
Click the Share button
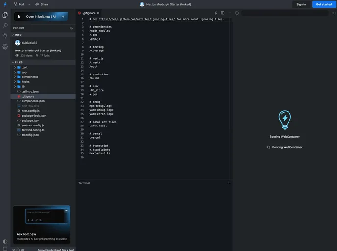42,4
